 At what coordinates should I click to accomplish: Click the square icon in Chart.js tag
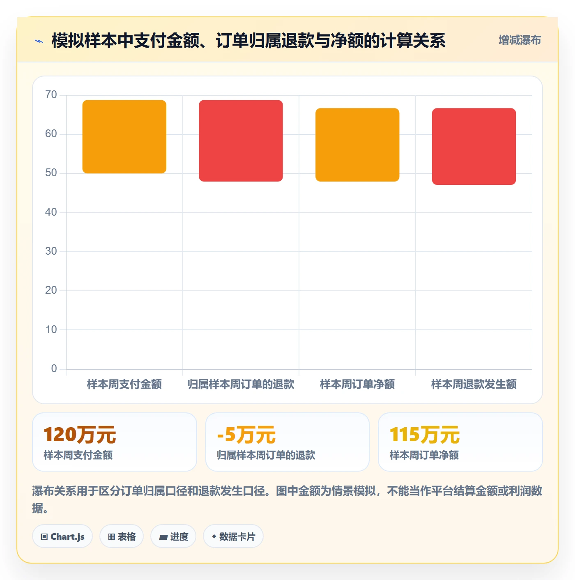pyautogui.click(x=44, y=537)
